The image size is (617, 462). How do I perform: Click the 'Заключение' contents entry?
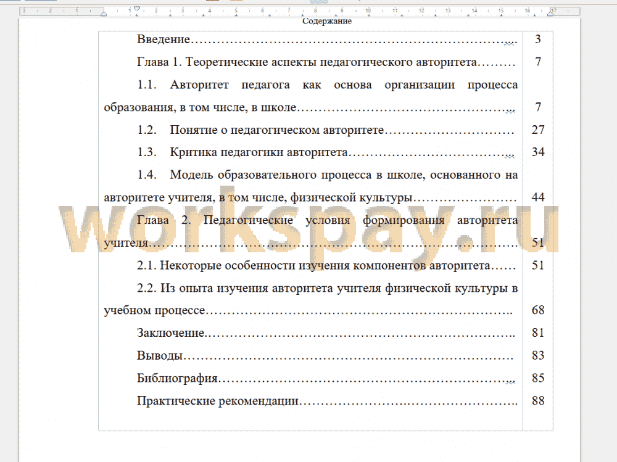pyautogui.click(x=326, y=333)
